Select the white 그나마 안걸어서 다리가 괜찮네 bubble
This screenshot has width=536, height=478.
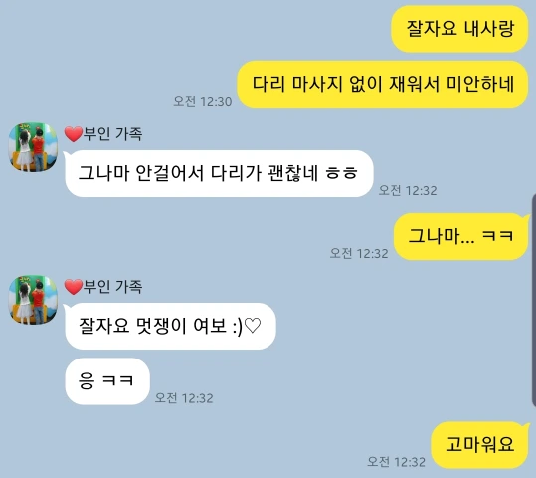pyautogui.click(x=219, y=173)
